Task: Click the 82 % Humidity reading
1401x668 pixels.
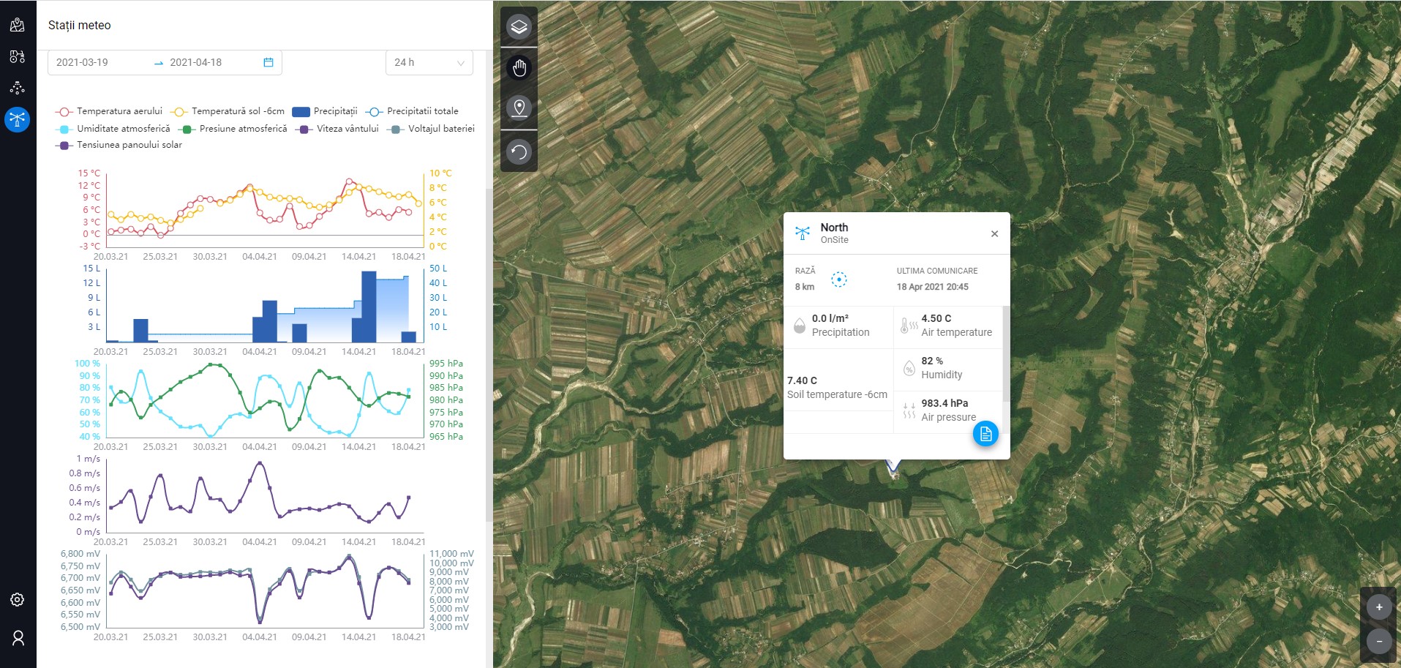Action: click(941, 367)
